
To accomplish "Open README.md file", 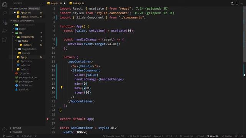I will pos(26,85).
